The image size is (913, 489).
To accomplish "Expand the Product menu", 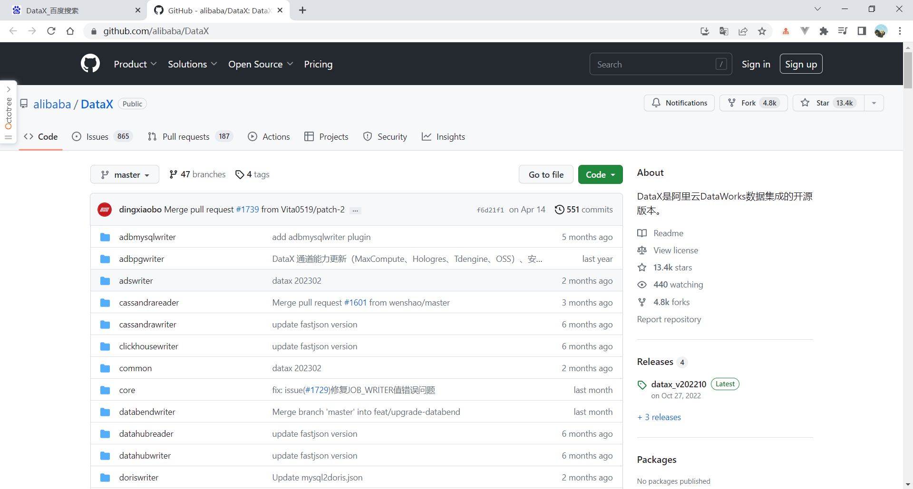I will (x=135, y=64).
